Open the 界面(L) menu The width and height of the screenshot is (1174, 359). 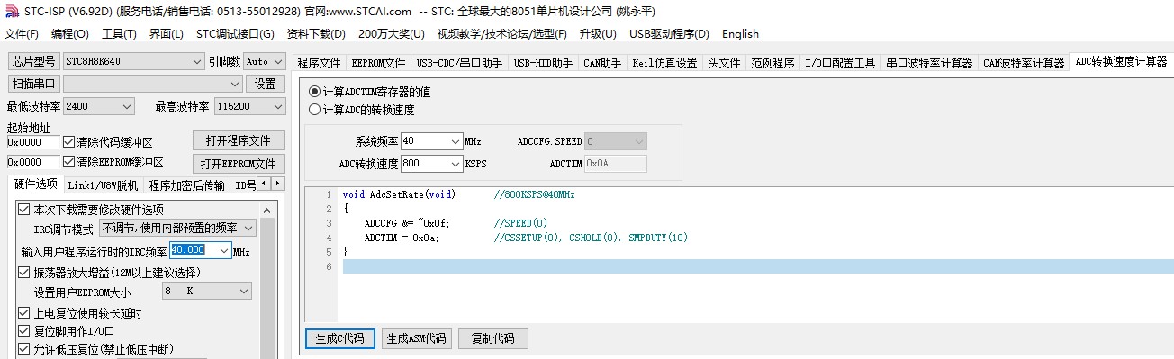click(x=166, y=34)
